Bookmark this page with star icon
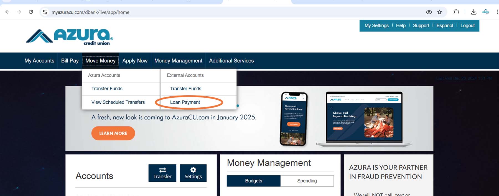Image resolution: width=499 pixels, height=196 pixels. (x=440, y=12)
